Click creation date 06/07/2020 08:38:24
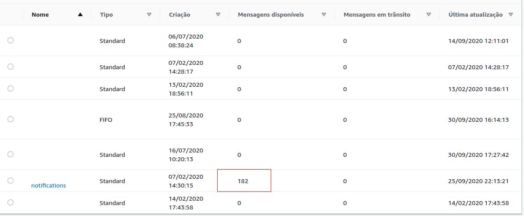The width and height of the screenshot is (524, 216). [x=186, y=41]
